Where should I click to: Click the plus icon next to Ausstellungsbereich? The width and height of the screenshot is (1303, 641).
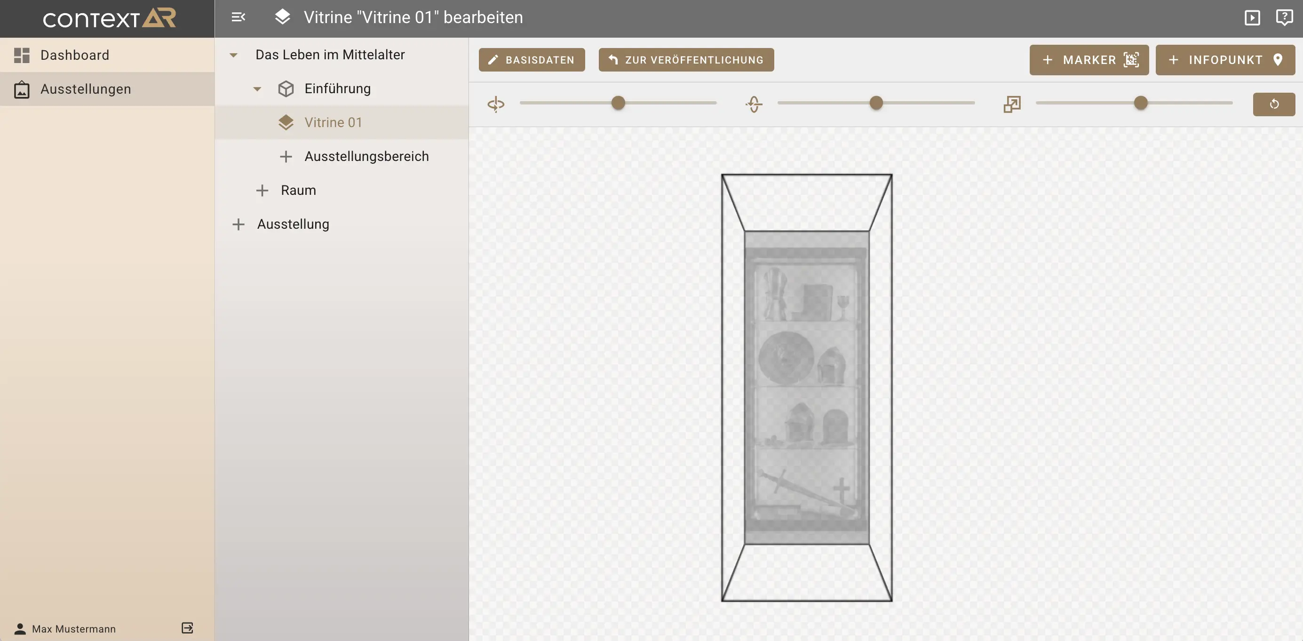click(286, 156)
